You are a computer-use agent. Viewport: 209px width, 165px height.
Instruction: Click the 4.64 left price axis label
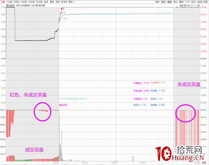(3, 59)
